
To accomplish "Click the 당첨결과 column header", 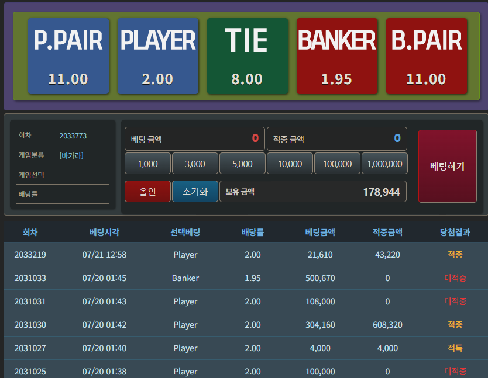I will click(x=455, y=232).
